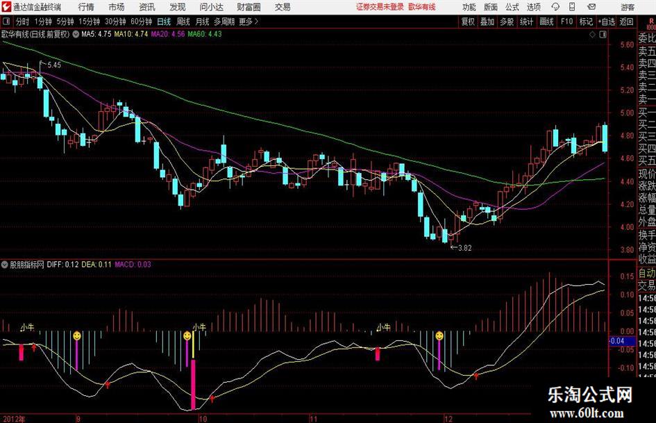This screenshot has width=656, height=423.
Task: Click the 多股 multi-stock button
Action: (x=507, y=22)
